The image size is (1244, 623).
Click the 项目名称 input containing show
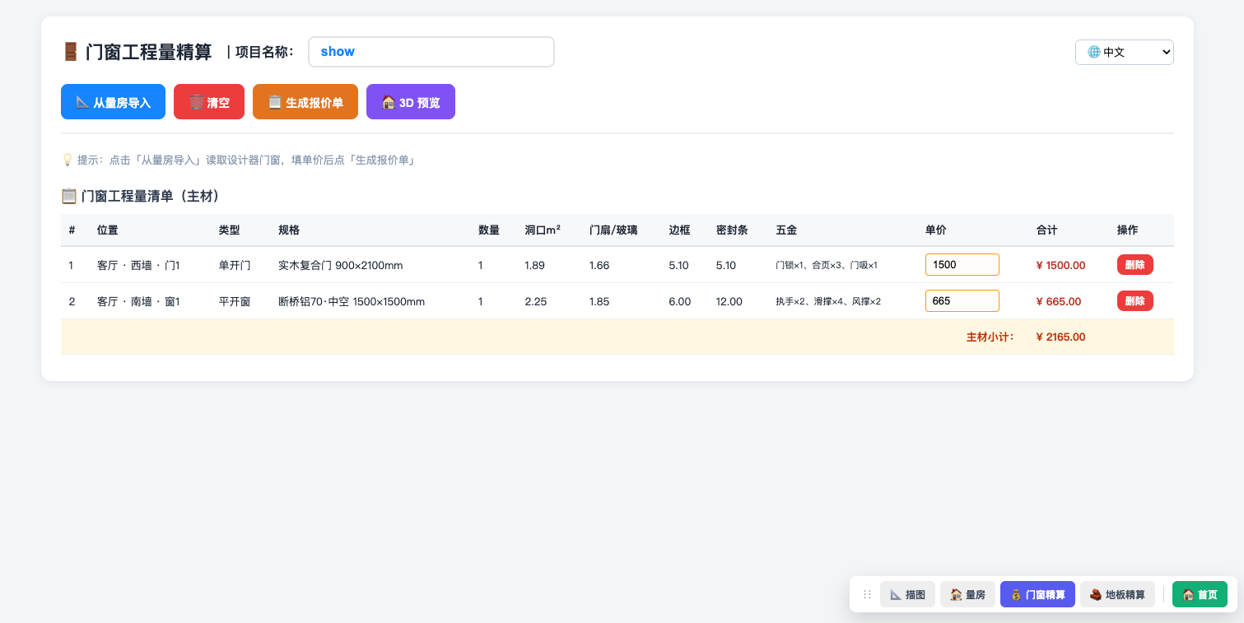[x=431, y=52]
